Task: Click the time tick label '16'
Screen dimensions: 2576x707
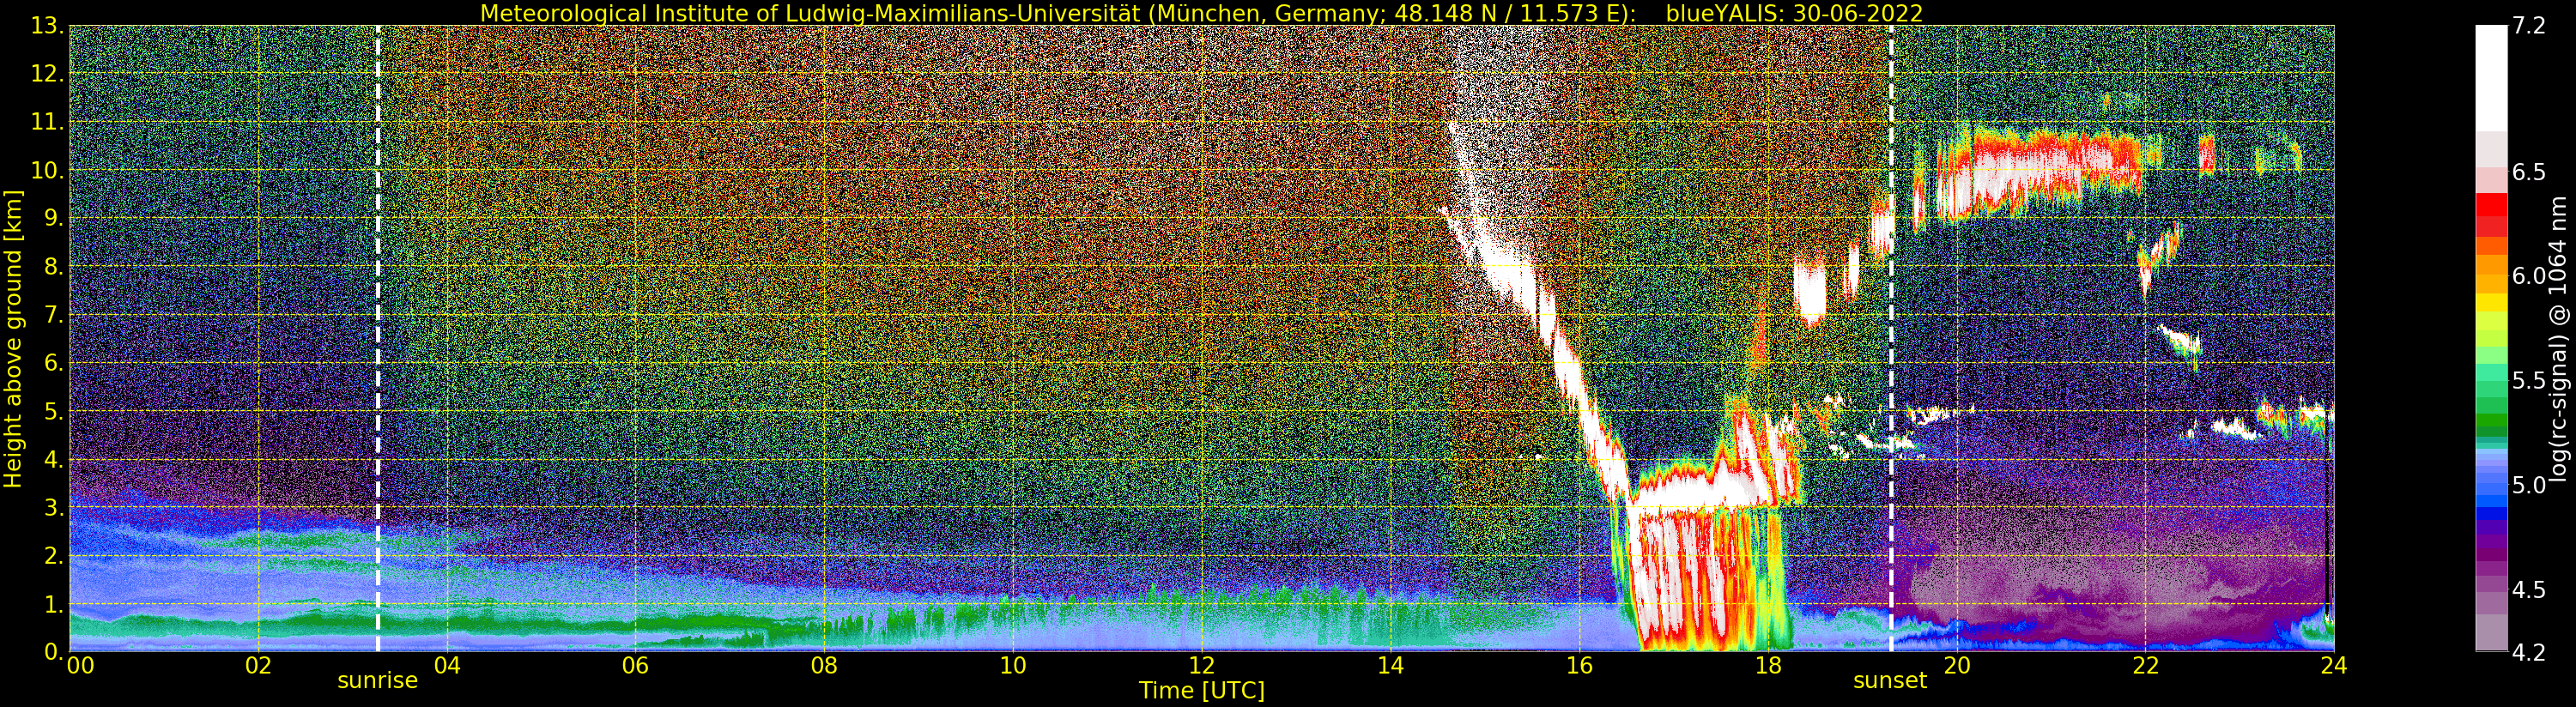Action: click(x=1579, y=666)
